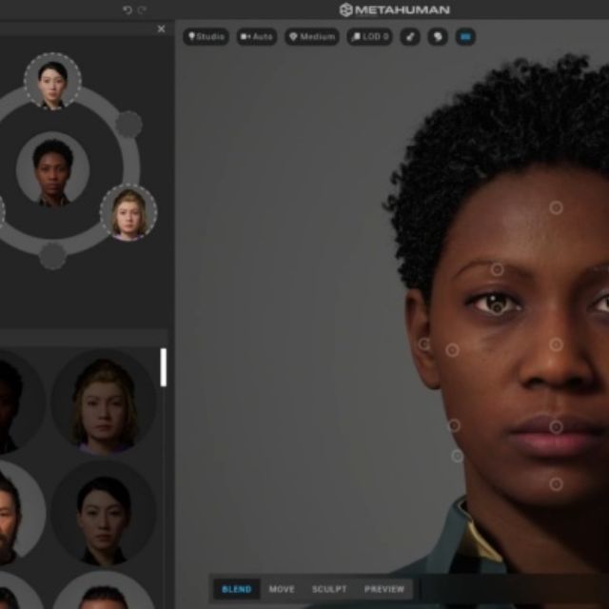Open the LOD 0 level selector
This screenshot has width=609, height=609.
pyautogui.click(x=369, y=37)
